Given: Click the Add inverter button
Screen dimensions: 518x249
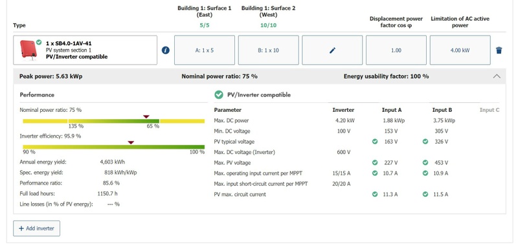Looking at the screenshot, I should coord(37,228).
